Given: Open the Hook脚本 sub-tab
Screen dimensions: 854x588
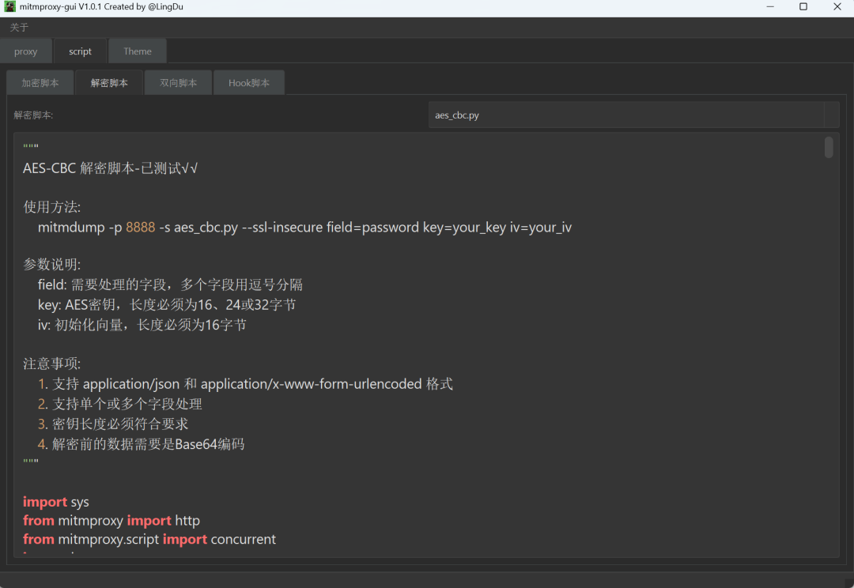Looking at the screenshot, I should pos(249,83).
